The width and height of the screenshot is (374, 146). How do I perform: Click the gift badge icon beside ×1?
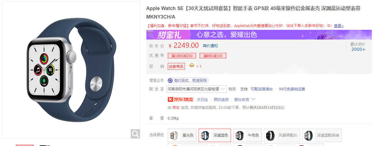click(x=192, y=66)
